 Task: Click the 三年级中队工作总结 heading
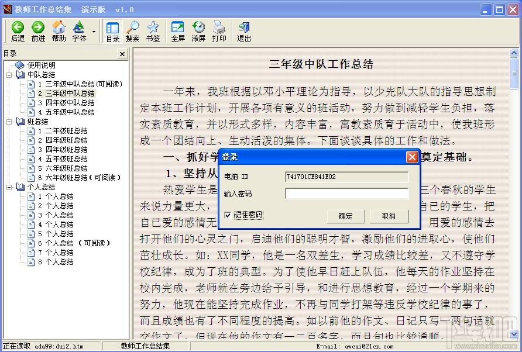(x=321, y=64)
